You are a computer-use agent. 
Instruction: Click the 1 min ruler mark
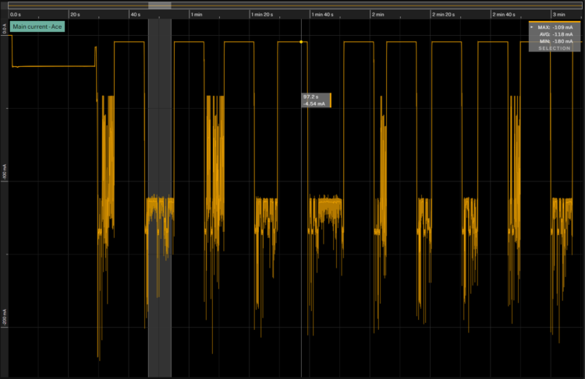(197, 15)
